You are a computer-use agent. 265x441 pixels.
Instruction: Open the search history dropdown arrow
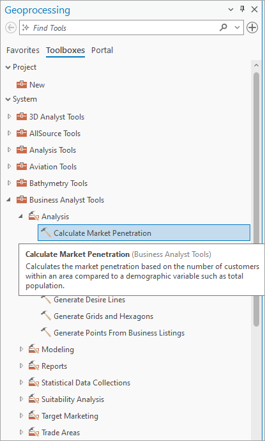click(237, 27)
